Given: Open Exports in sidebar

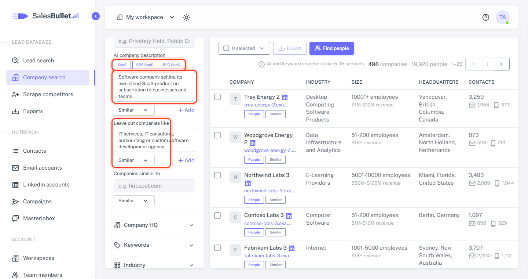Looking at the screenshot, I should tap(48, 111).
